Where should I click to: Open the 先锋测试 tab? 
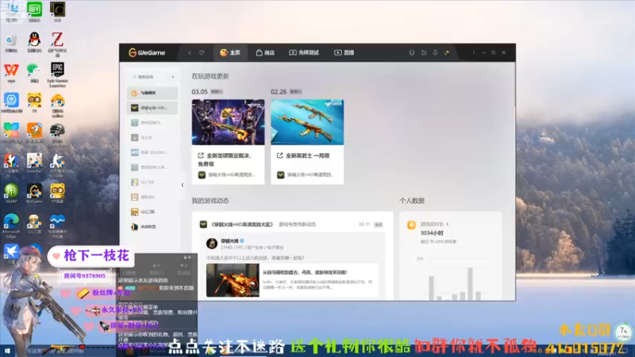pos(304,52)
